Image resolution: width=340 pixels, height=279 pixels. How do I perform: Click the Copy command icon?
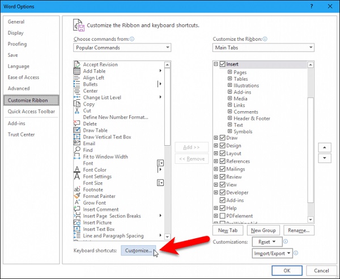[x=77, y=104]
